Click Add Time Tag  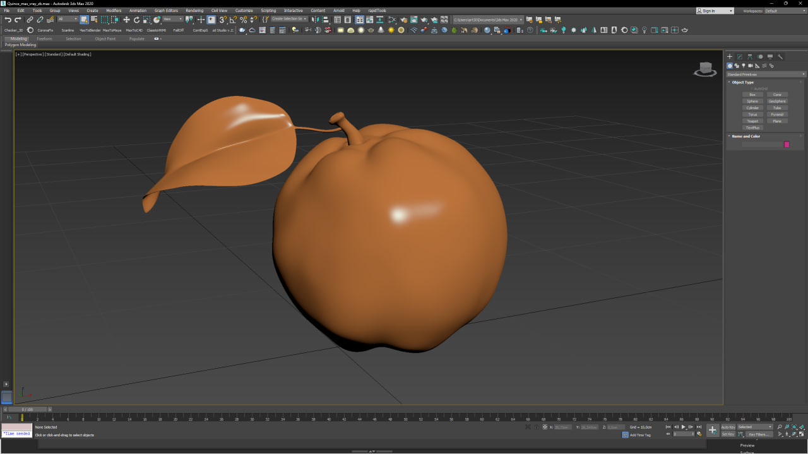(640, 435)
